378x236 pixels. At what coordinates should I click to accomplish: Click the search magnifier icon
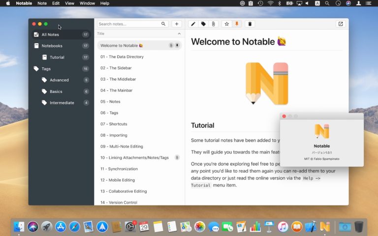tap(163, 24)
